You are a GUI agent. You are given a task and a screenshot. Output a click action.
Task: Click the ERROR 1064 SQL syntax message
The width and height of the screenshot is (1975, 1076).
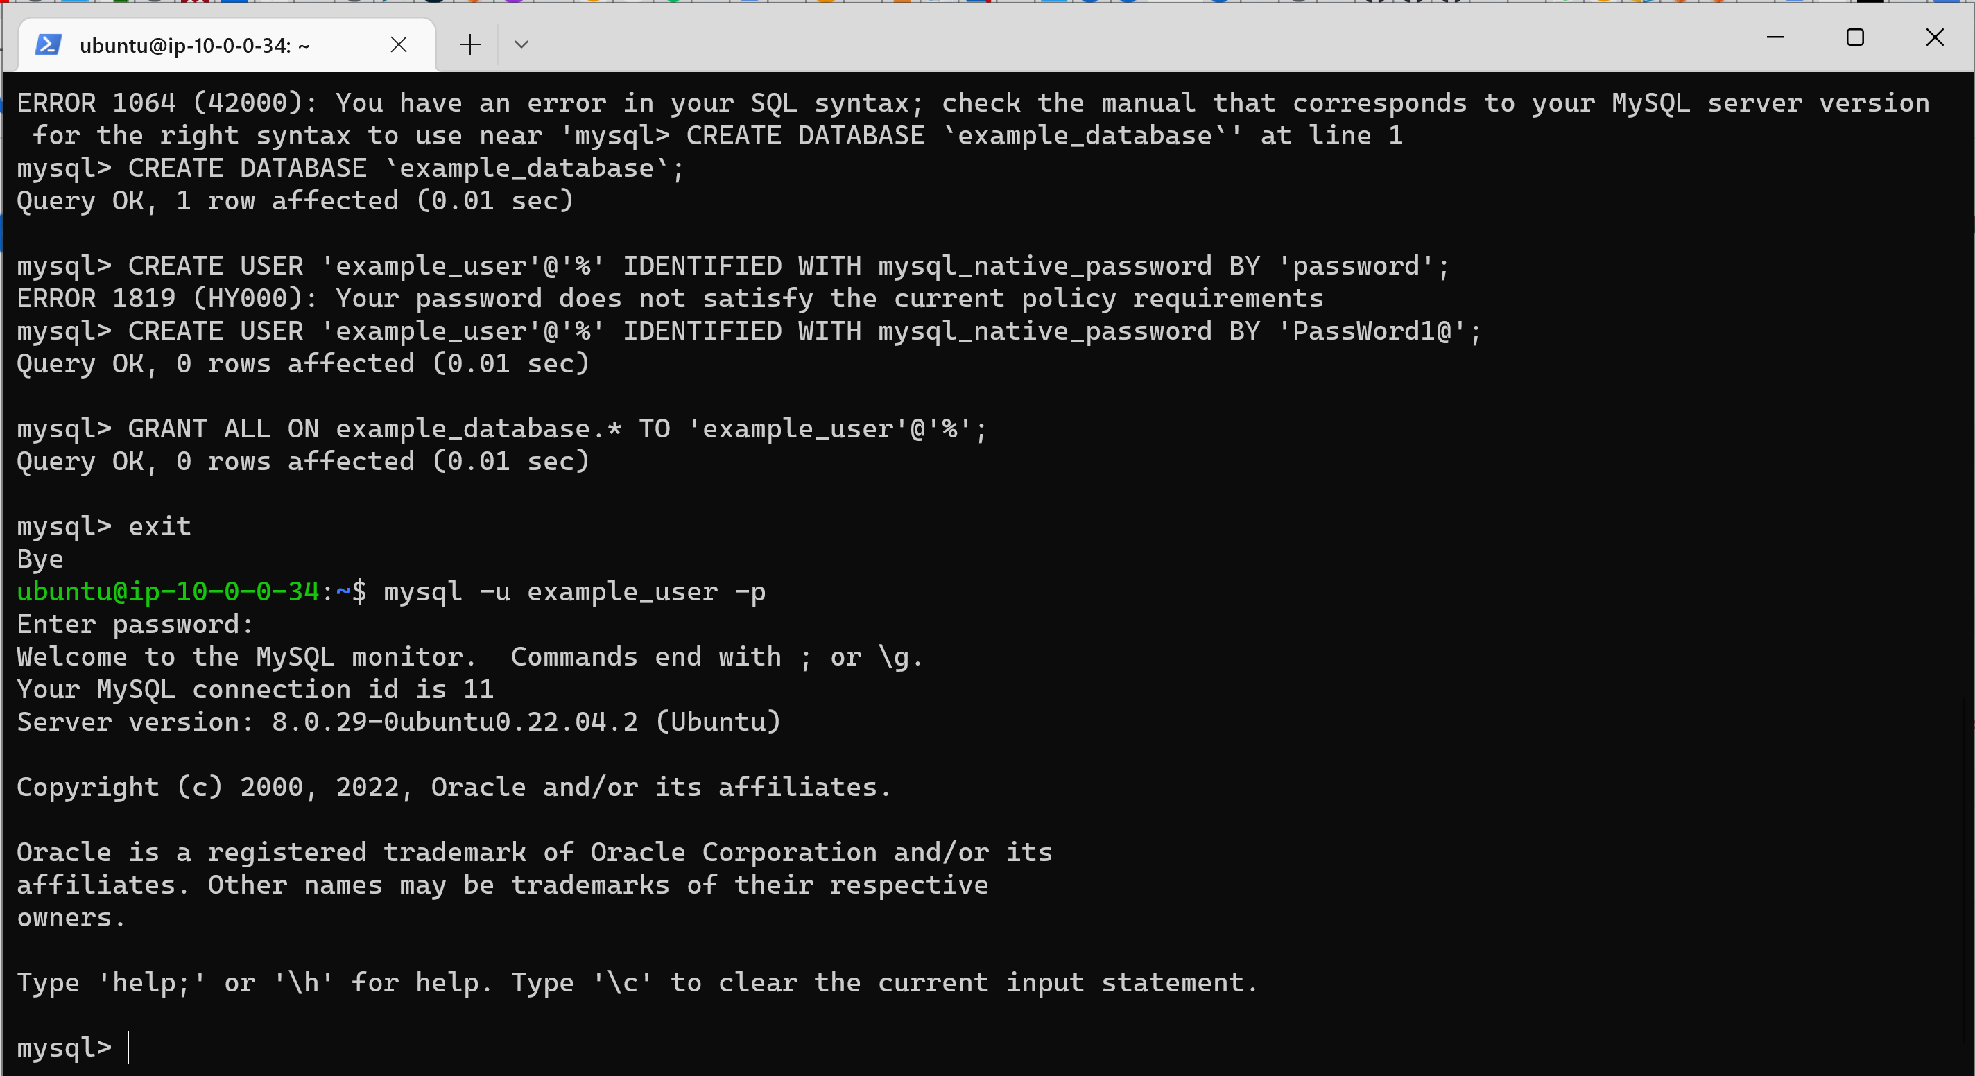(x=537, y=102)
